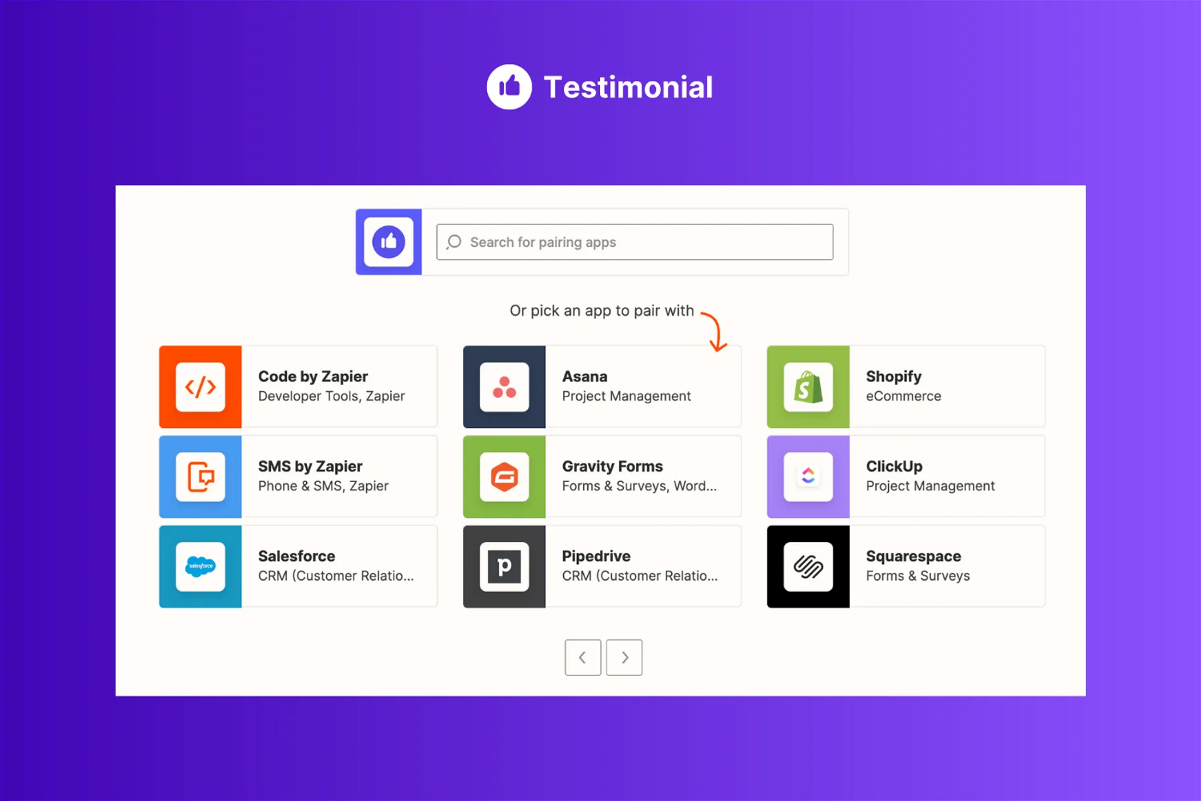Click the ClickUp logo icon
Screen dimensions: 1201x801
808,477
